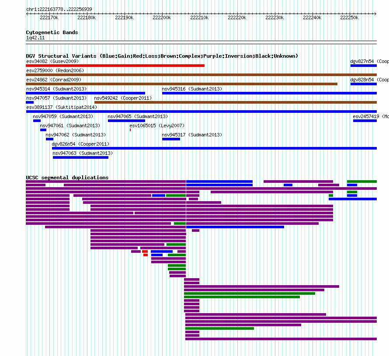Click the UCSC segmental duplications title
The width and height of the screenshot is (389, 356).
(67, 178)
